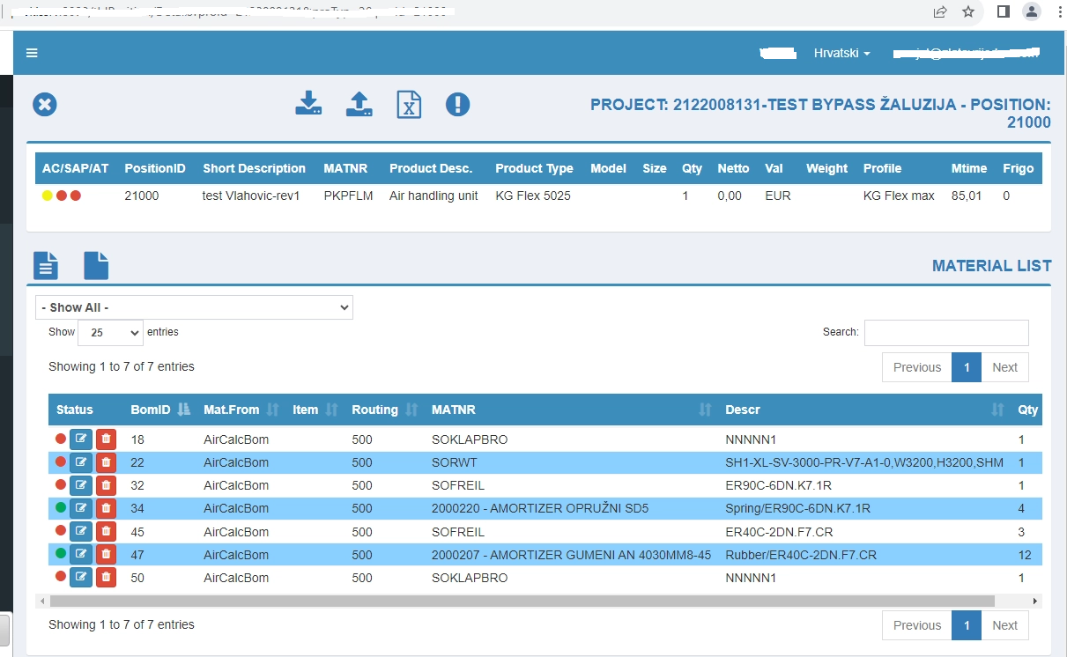Open the show 25 entries dropdown

(110, 333)
